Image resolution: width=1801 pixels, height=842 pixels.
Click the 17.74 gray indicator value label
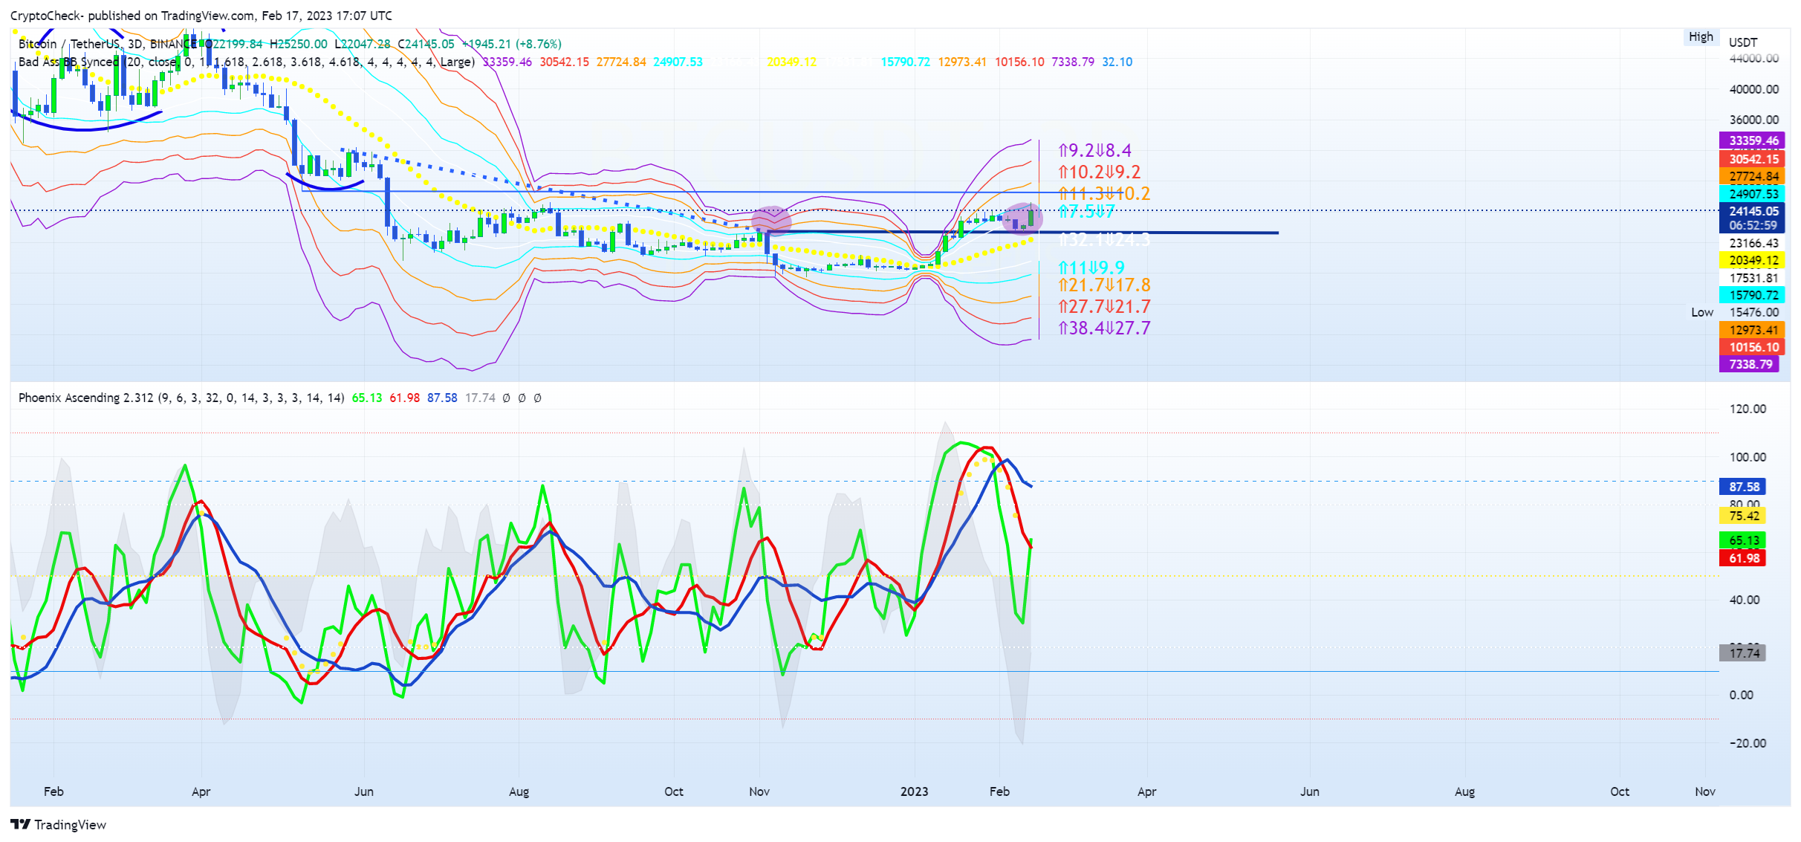(x=1742, y=653)
